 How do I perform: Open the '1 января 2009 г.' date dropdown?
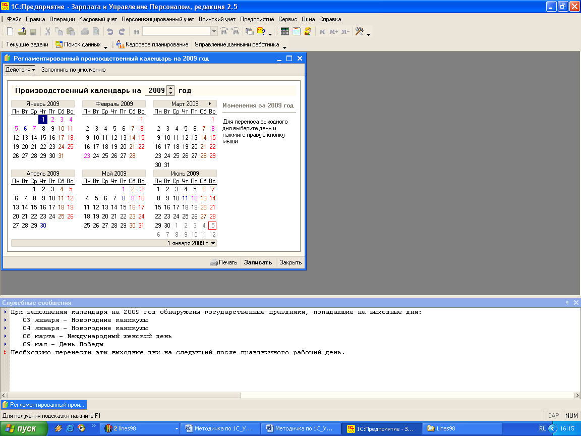213,243
